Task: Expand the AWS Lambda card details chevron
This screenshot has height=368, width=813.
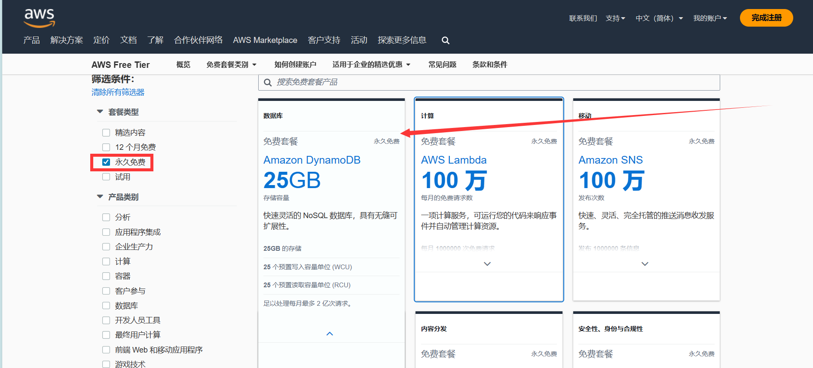Action: coord(487,264)
